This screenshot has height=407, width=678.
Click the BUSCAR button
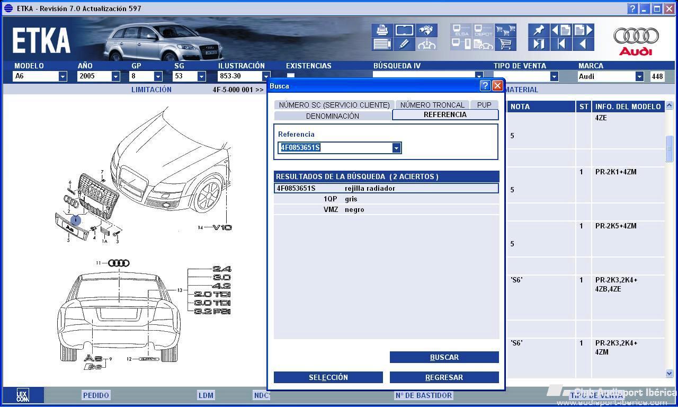[444, 357]
